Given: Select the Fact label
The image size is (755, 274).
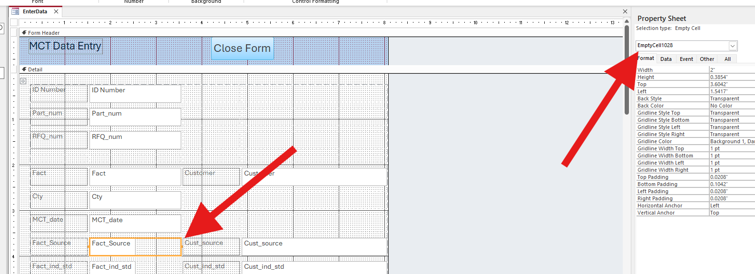Looking at the screenshot, I should [59, 176].
